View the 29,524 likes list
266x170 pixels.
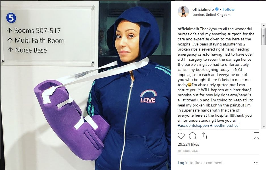click(x=188, y=144)
